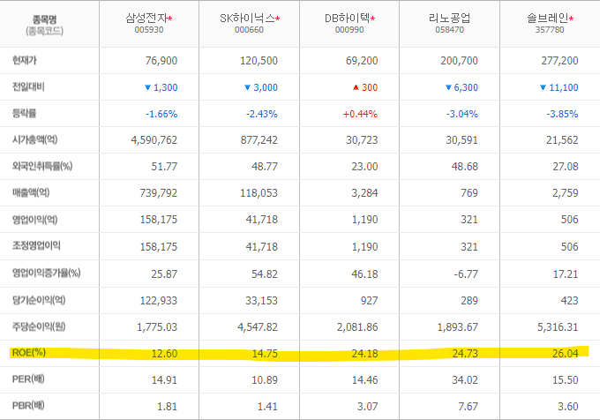Click the 솔브레인 stock code 357780
Screen dimensions: 607x420
click(550, 30)
